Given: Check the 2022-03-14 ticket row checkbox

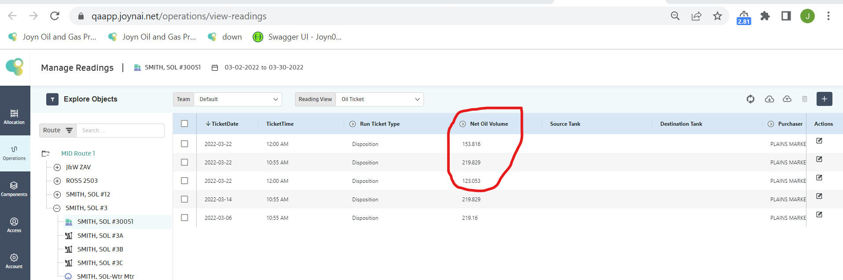Looking at the screenshot, I should point(184,199).
